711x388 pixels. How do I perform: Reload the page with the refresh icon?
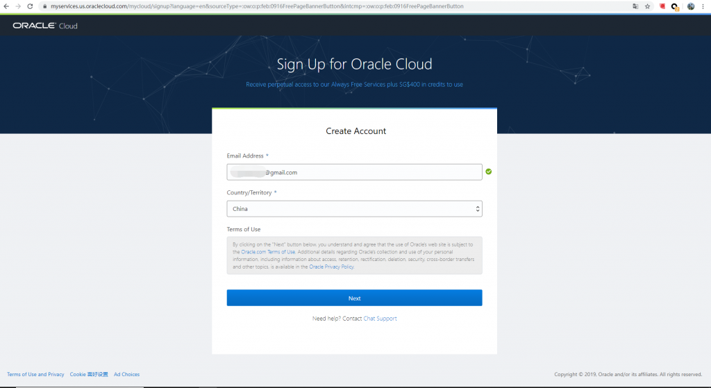click(x=30, y=6)
